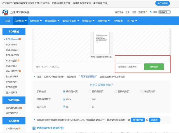Click the uploaded file name caption
This screenshot has height=133, width=179.
coord(102,57)
